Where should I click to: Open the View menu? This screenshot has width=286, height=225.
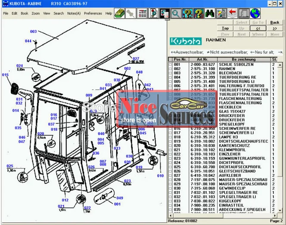(x=47, y=13)
